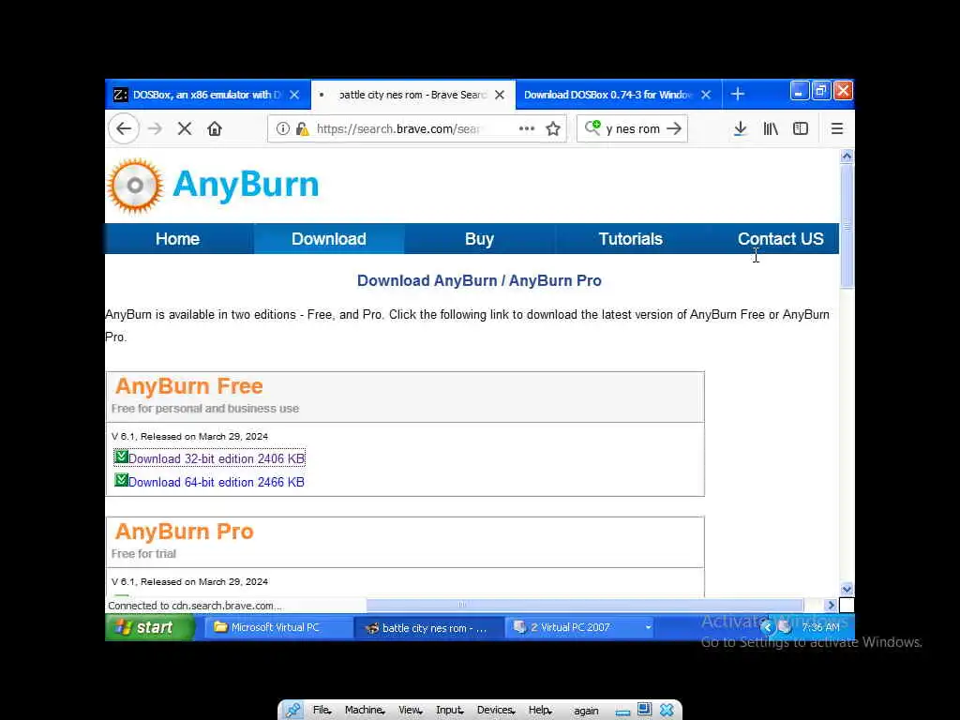Show site information icon in address bar
960x720 pixels.
pyautogui.click(x=282, y=128)
